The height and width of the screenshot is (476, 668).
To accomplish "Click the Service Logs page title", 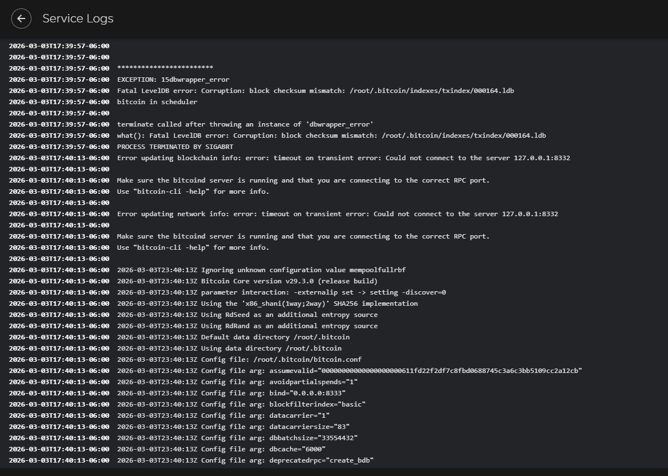I will (x=78, y=18).
